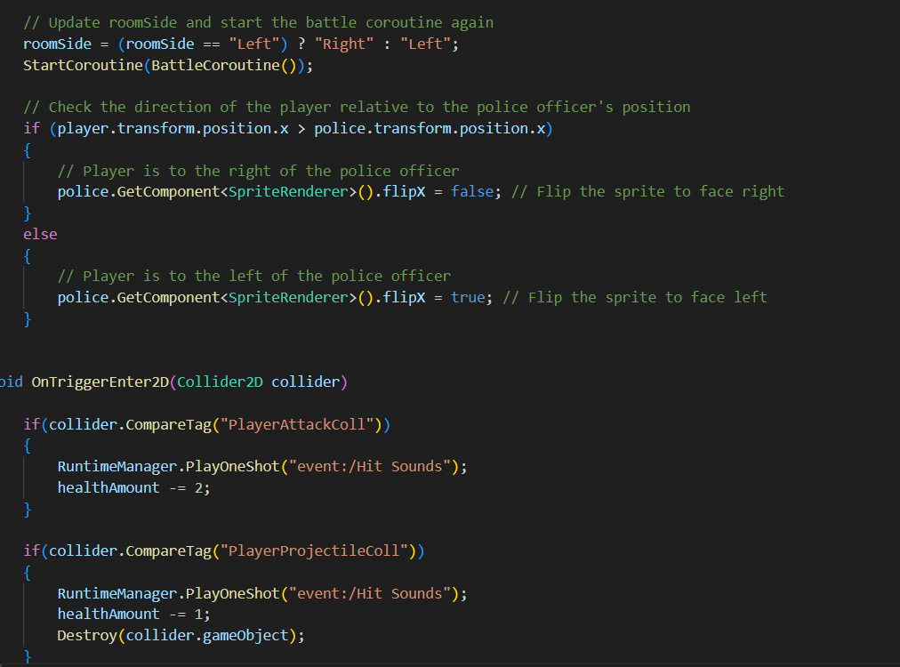Select the true keyword after flipX
This screenshot has width=900, height=667.
point(468,297)
